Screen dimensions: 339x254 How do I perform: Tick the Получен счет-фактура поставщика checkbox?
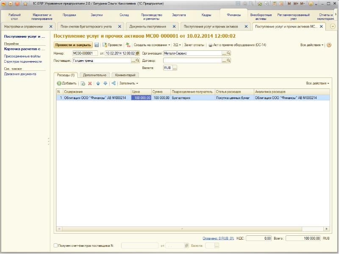pos(56,245)
